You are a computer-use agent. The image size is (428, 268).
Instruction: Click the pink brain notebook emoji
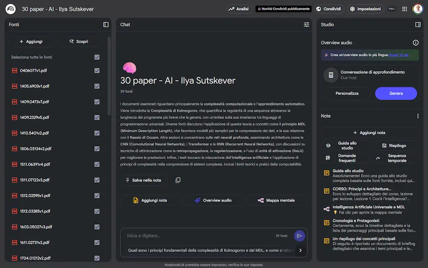(x=129, y=68)
